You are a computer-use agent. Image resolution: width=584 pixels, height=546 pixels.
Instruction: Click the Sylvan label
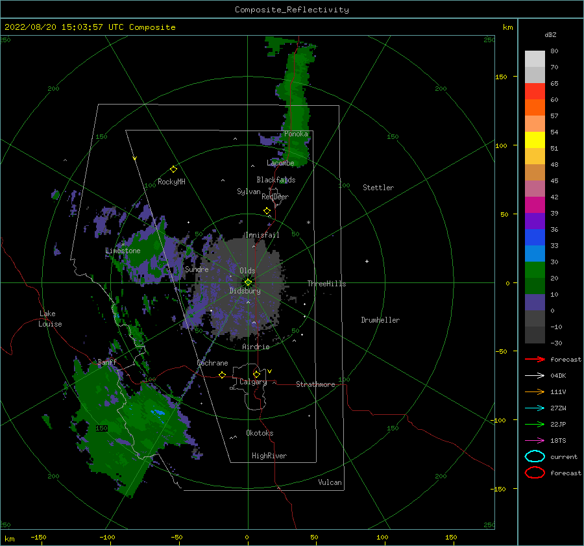click(249, 192)
